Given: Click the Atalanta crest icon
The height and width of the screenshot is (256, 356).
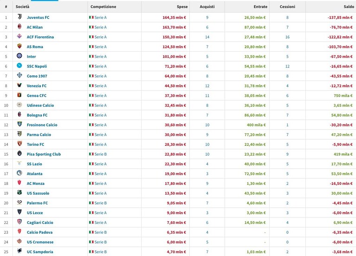Looking at the screenshot, I should click(19, 173).
